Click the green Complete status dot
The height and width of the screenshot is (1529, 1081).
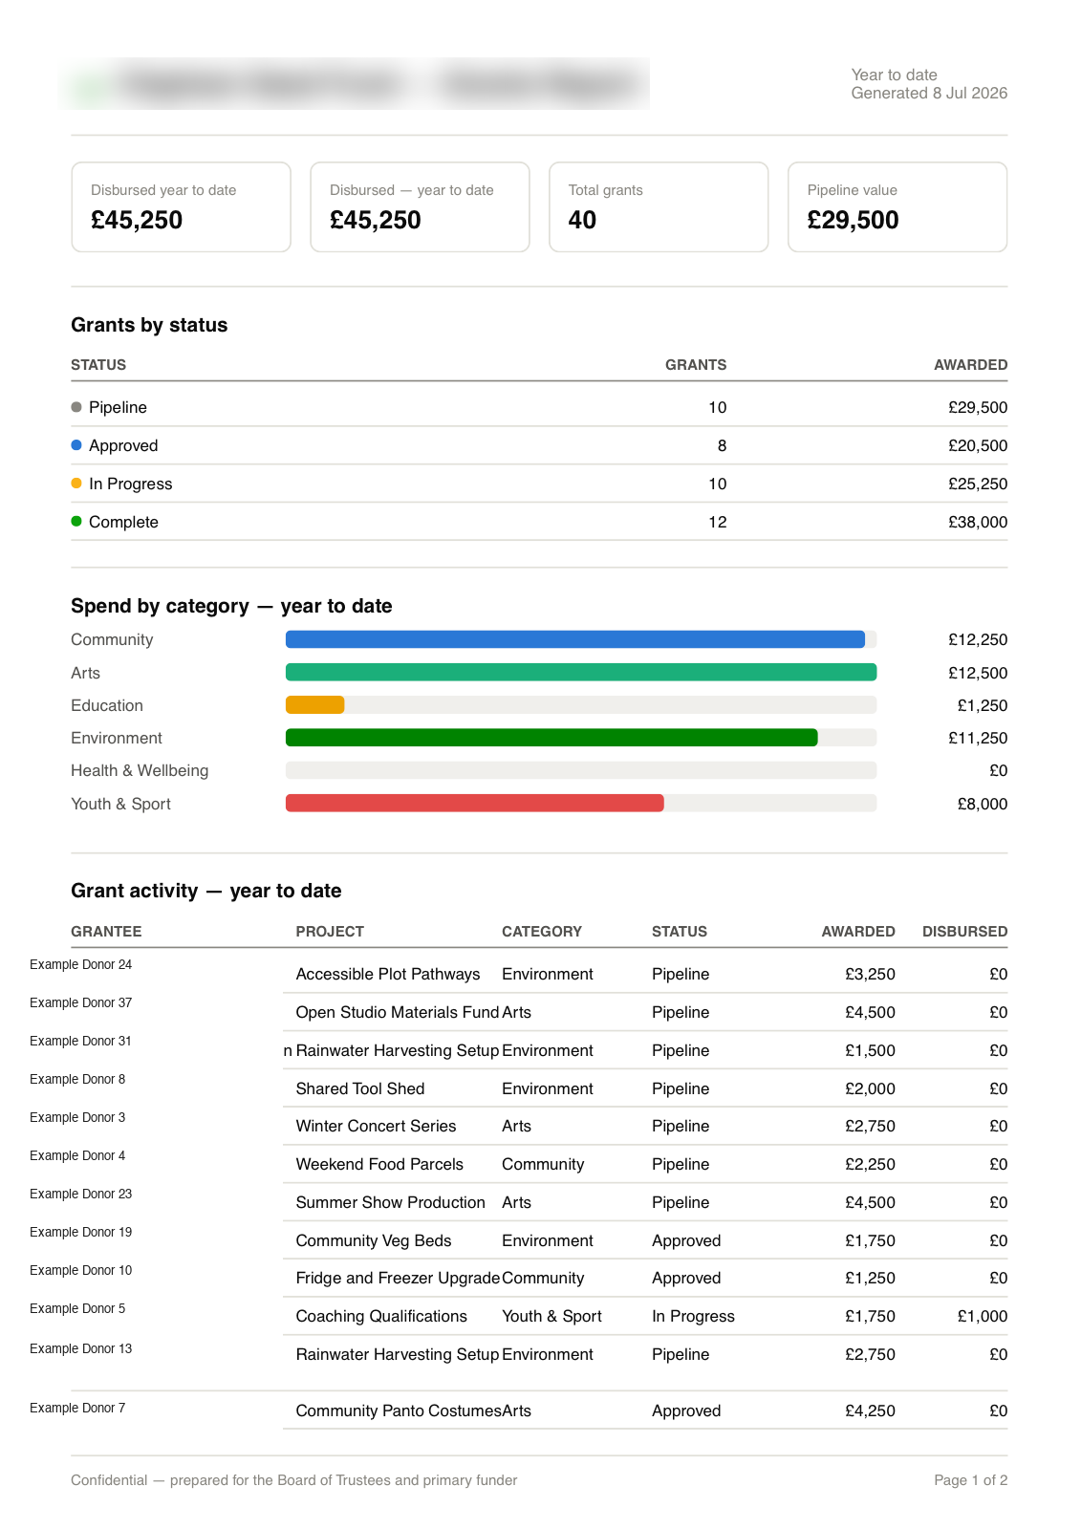click(76, 522)
